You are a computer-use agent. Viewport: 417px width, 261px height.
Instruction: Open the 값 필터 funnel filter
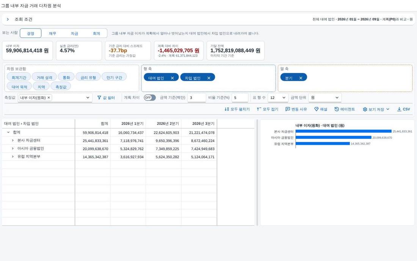[106, 97]
